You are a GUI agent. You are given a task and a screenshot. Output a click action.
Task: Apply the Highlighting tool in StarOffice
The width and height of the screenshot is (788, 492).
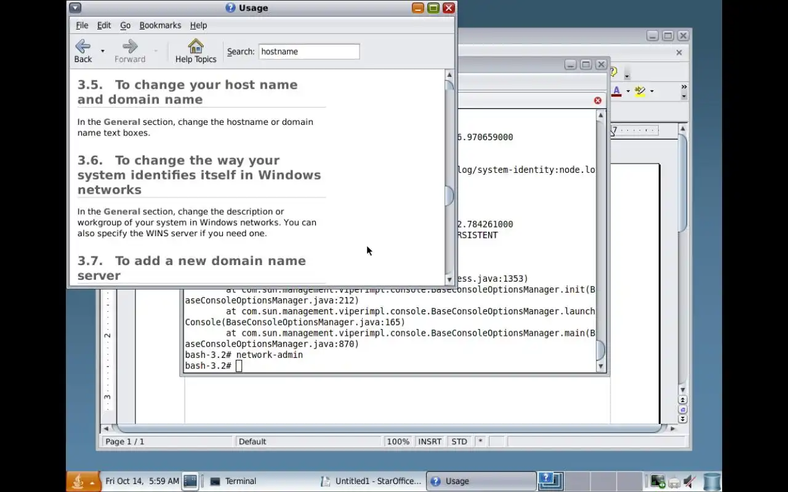(640, 91)
